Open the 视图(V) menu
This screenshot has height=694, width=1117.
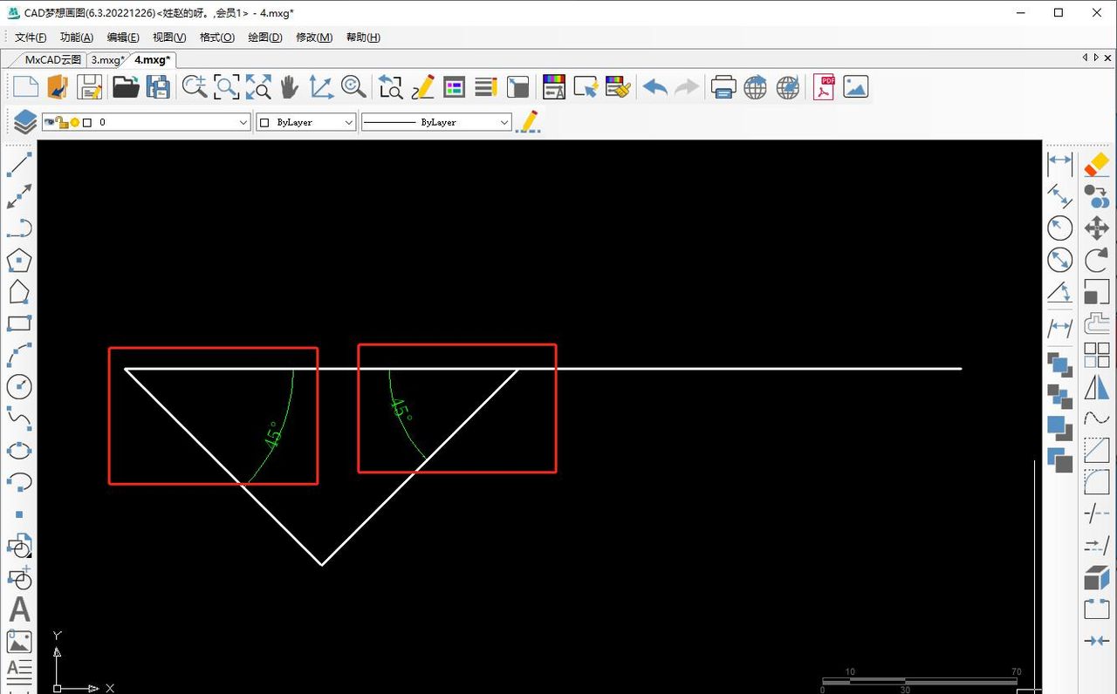point(169,37)
